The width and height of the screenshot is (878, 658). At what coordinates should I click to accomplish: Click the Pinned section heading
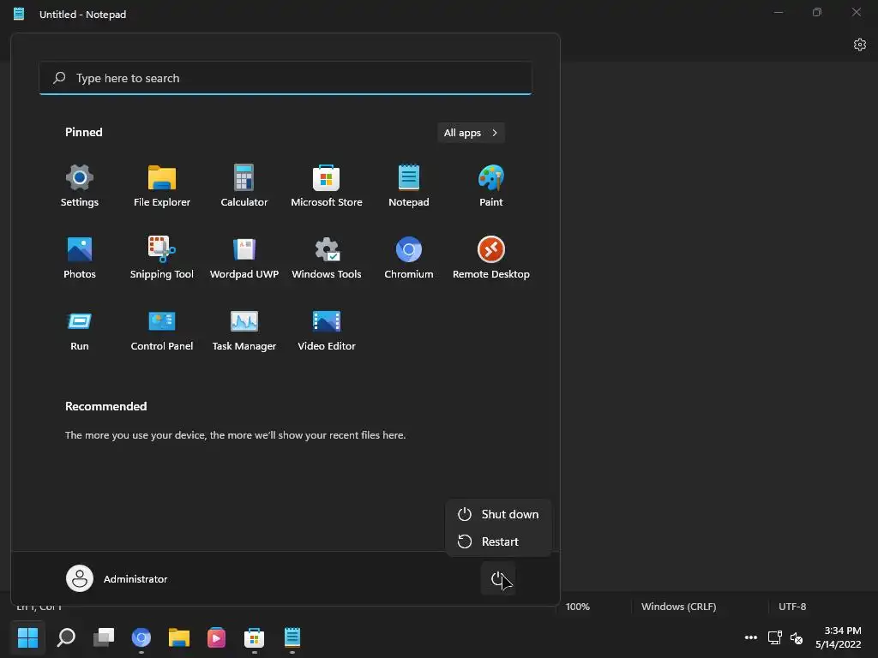[84, 132]
